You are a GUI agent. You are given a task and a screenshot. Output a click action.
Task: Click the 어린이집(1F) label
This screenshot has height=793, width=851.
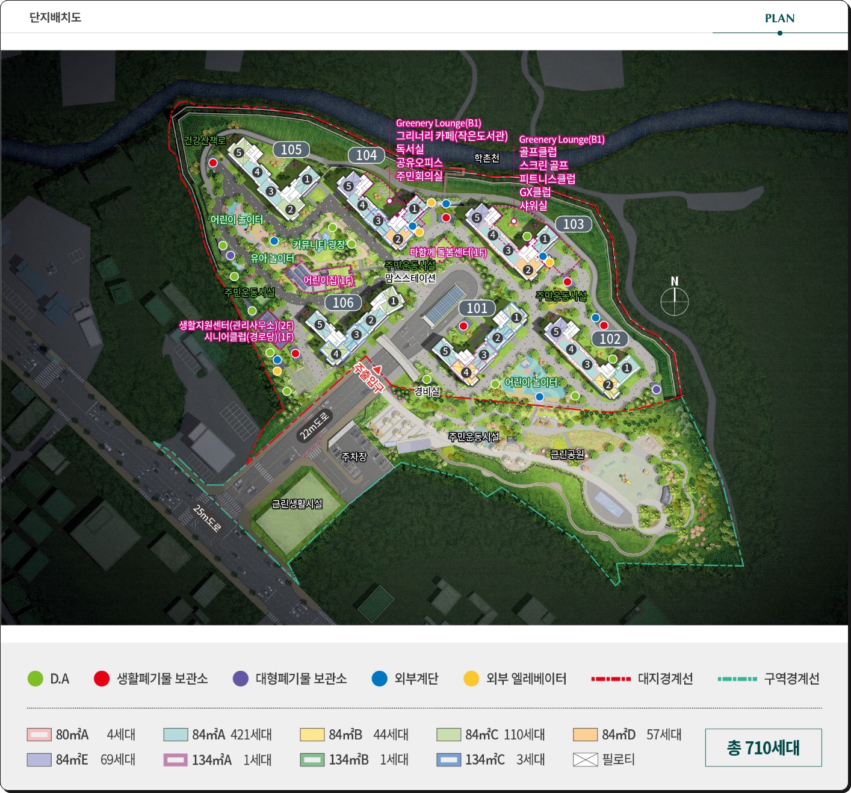coord(329,280)
